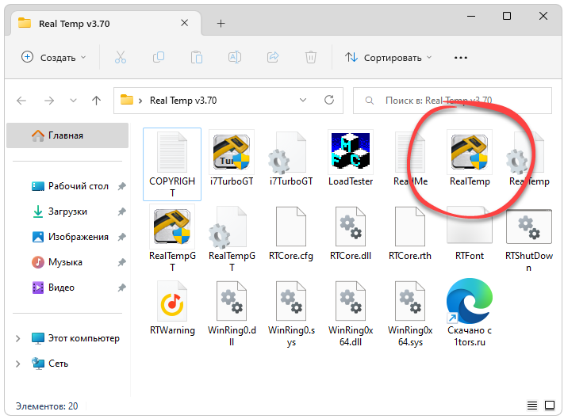Viewport: 564px width, 419px height.
Task: Click the Share toolbar icon
Action: pos(273,58)
